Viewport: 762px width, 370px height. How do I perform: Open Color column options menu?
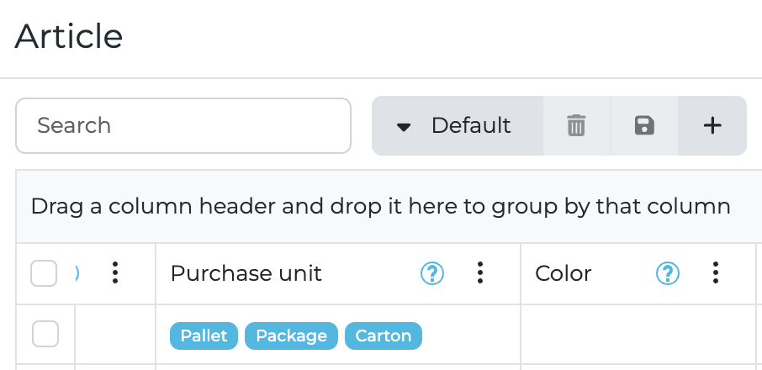pos(716,272)
